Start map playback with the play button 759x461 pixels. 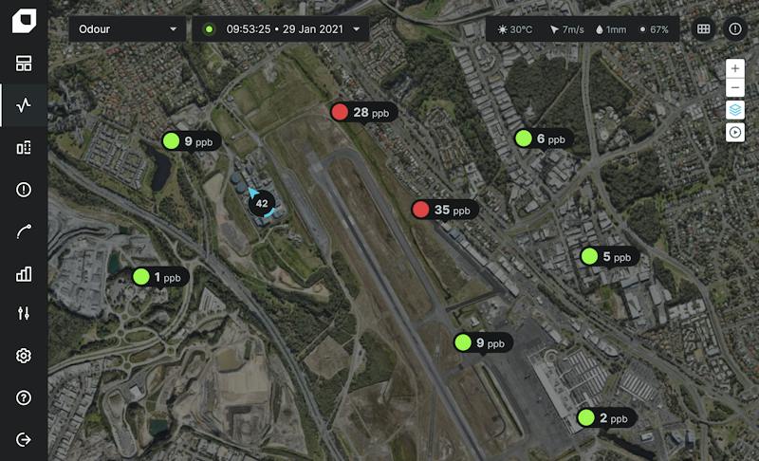pos(734,132)
